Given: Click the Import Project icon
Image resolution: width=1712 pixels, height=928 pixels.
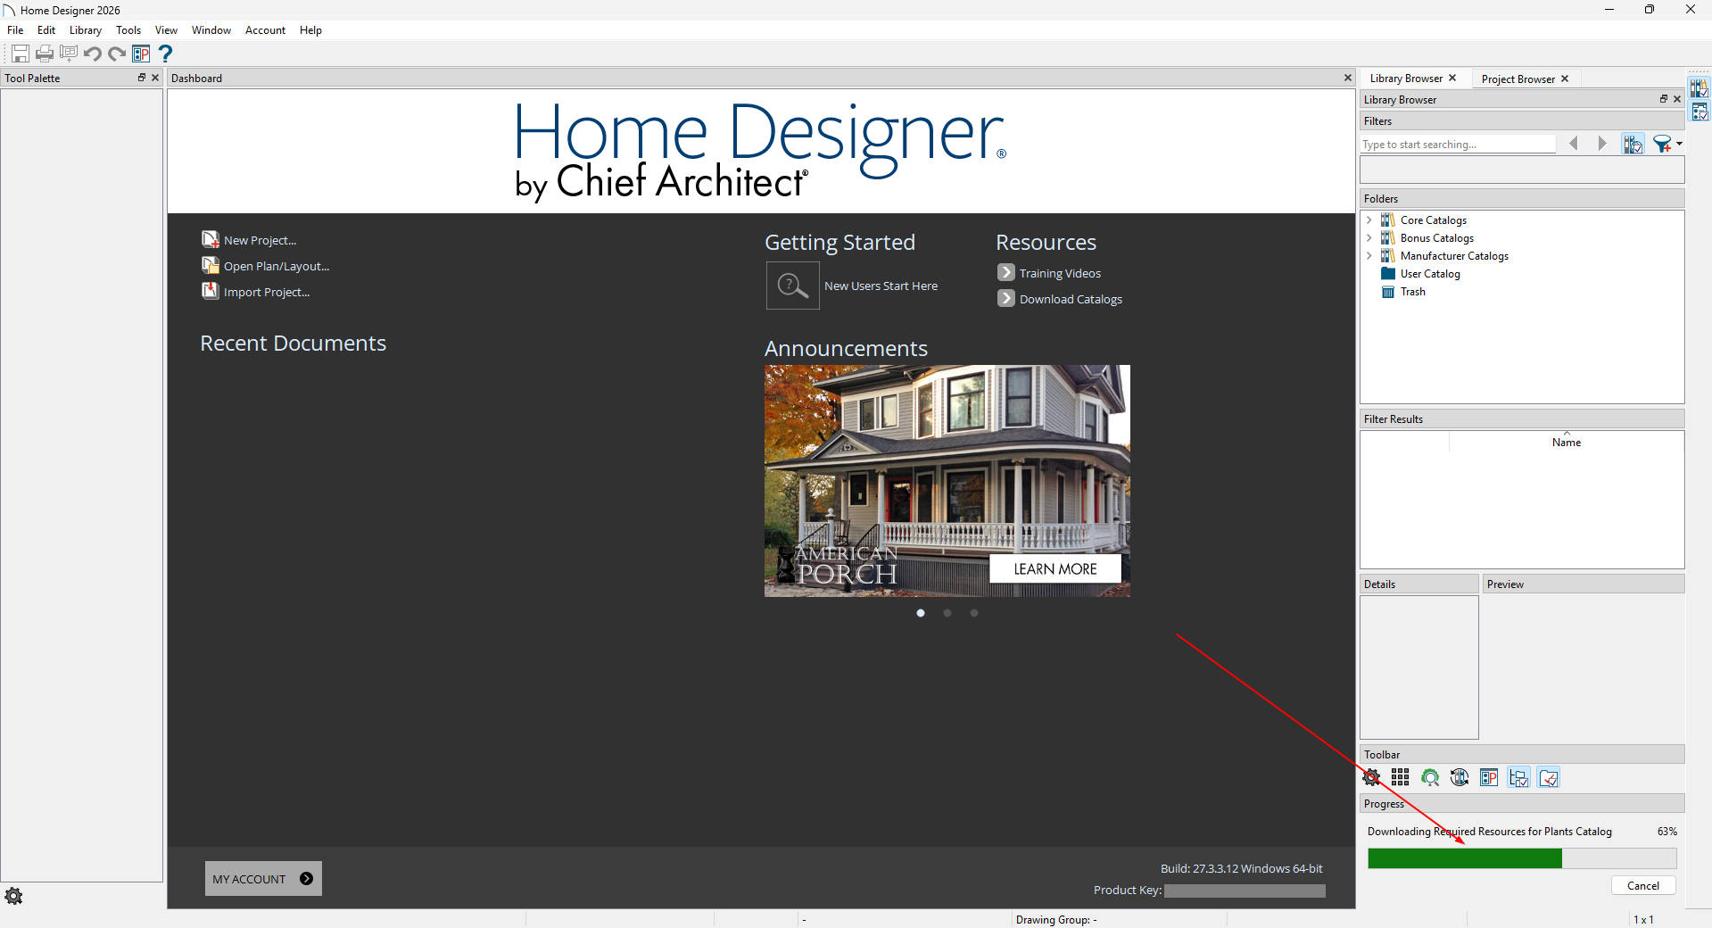Looking at the screenshot, I should coord(211,291).
